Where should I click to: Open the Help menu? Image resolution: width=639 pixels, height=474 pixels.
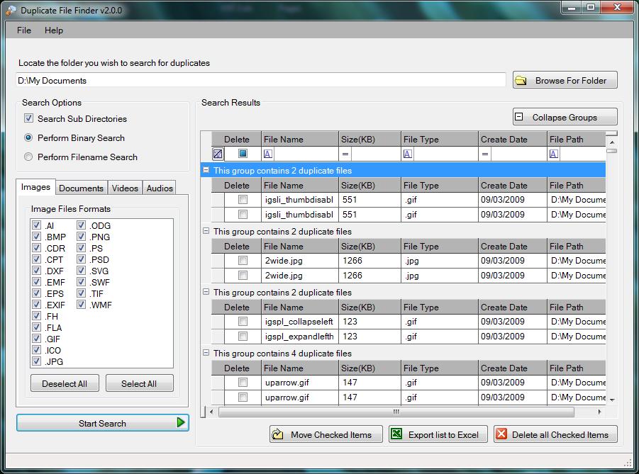point(54,30)
